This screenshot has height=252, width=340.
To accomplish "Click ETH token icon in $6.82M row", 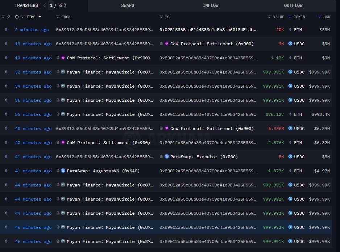I will tap(290, 142).
